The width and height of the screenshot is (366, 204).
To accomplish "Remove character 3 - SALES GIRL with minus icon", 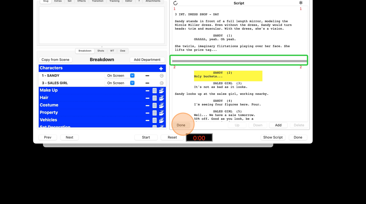I will click(x=147, y=83).
